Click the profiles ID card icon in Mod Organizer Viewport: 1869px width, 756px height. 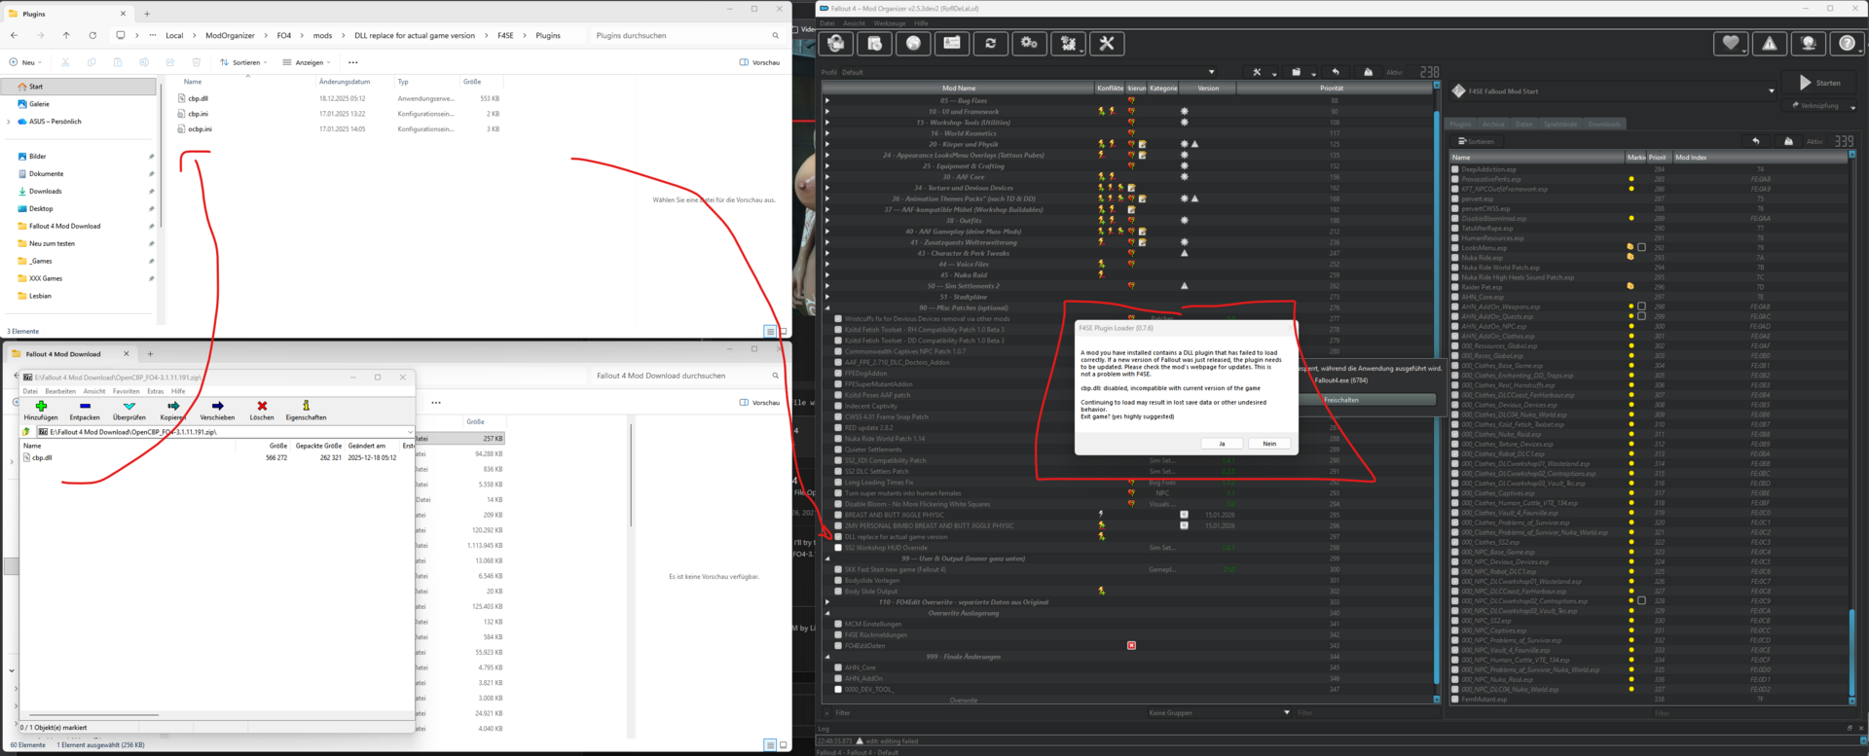(952, 44)
